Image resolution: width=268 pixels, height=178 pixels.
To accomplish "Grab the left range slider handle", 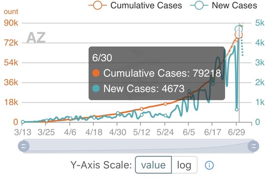I will [24, 146].
